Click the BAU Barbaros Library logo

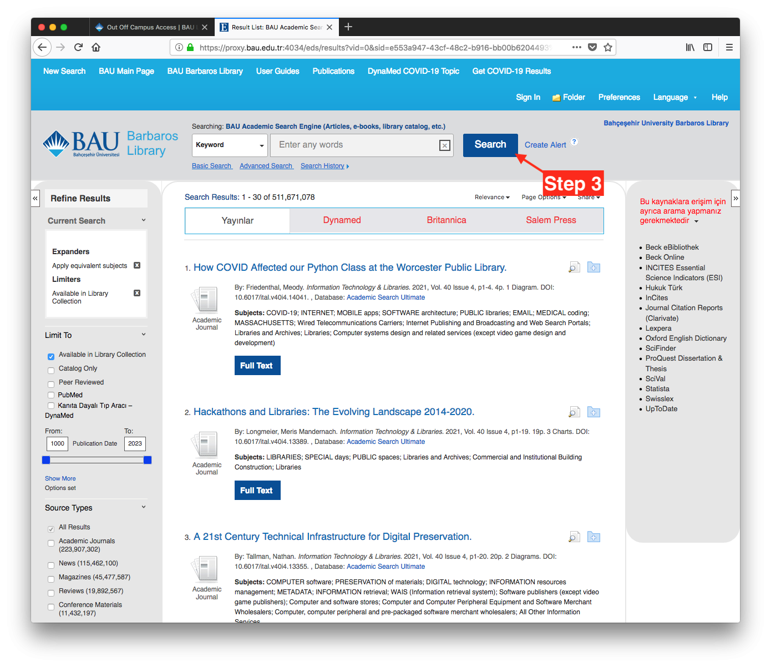(110, 144)
